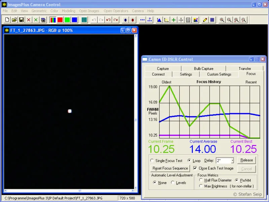This screenshot has height=202, width=269.
Task: Select the RGB color channels icon
Action: [x=53, y=20]
